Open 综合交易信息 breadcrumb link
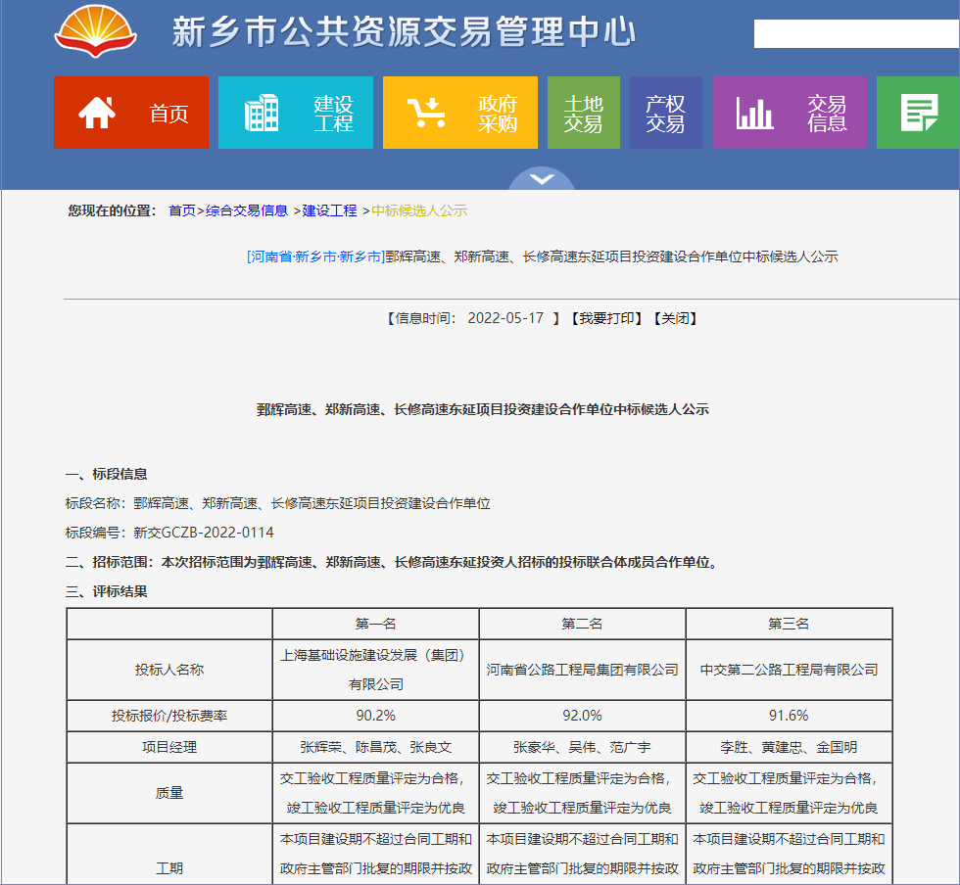Image resolution: width=960 pixels, height=885 pixels. click(x=247, y=210)
